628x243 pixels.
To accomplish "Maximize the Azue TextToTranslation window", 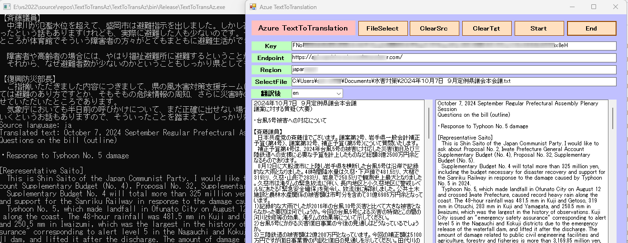I will [594, 7].
